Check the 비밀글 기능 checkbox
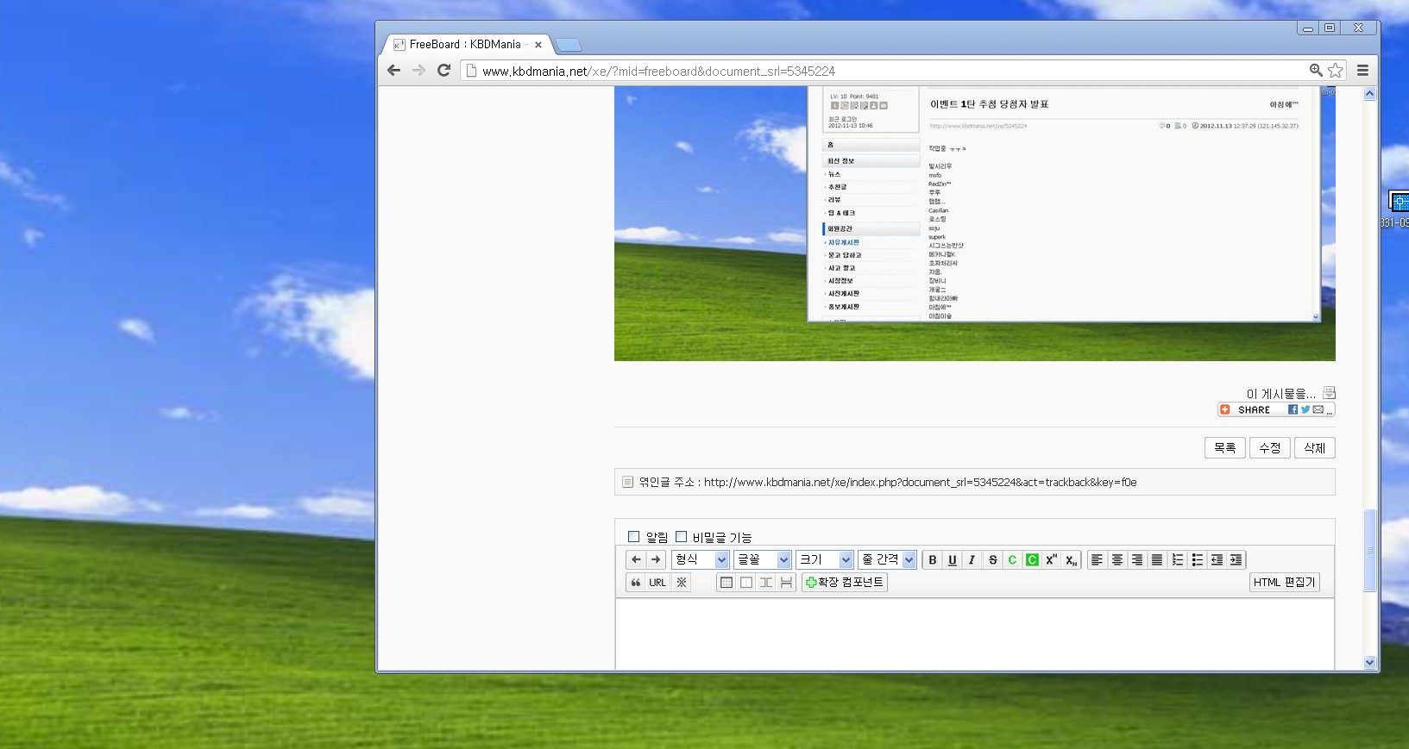 point(681,537)
